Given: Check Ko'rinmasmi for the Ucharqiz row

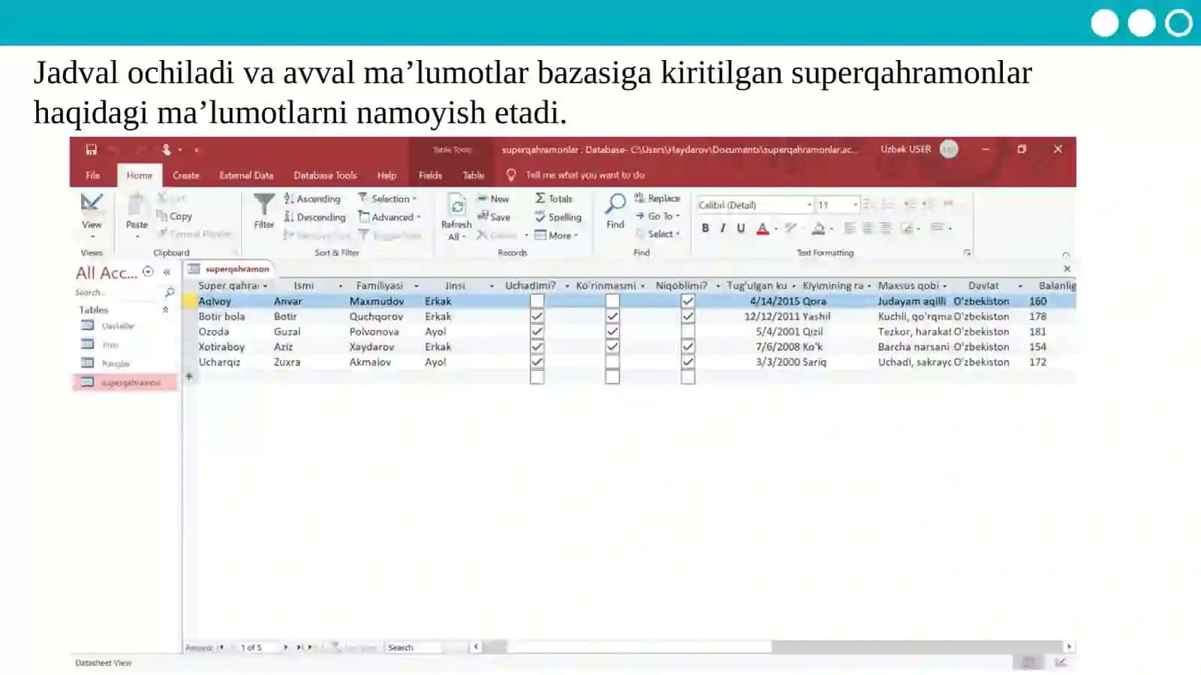Looking at the screenshot, I should (613, 361).
